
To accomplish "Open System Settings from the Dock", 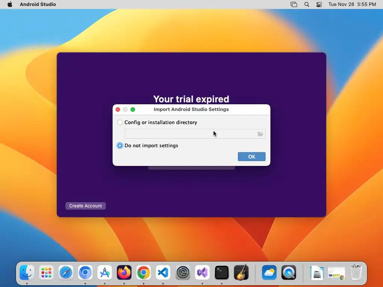I will (183, 272).
